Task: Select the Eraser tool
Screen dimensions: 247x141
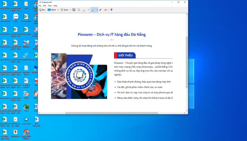Action: [x=106, y=10]
